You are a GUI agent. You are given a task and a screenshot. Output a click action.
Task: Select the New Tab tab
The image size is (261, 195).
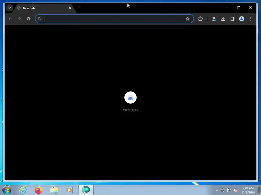[44, 8]
